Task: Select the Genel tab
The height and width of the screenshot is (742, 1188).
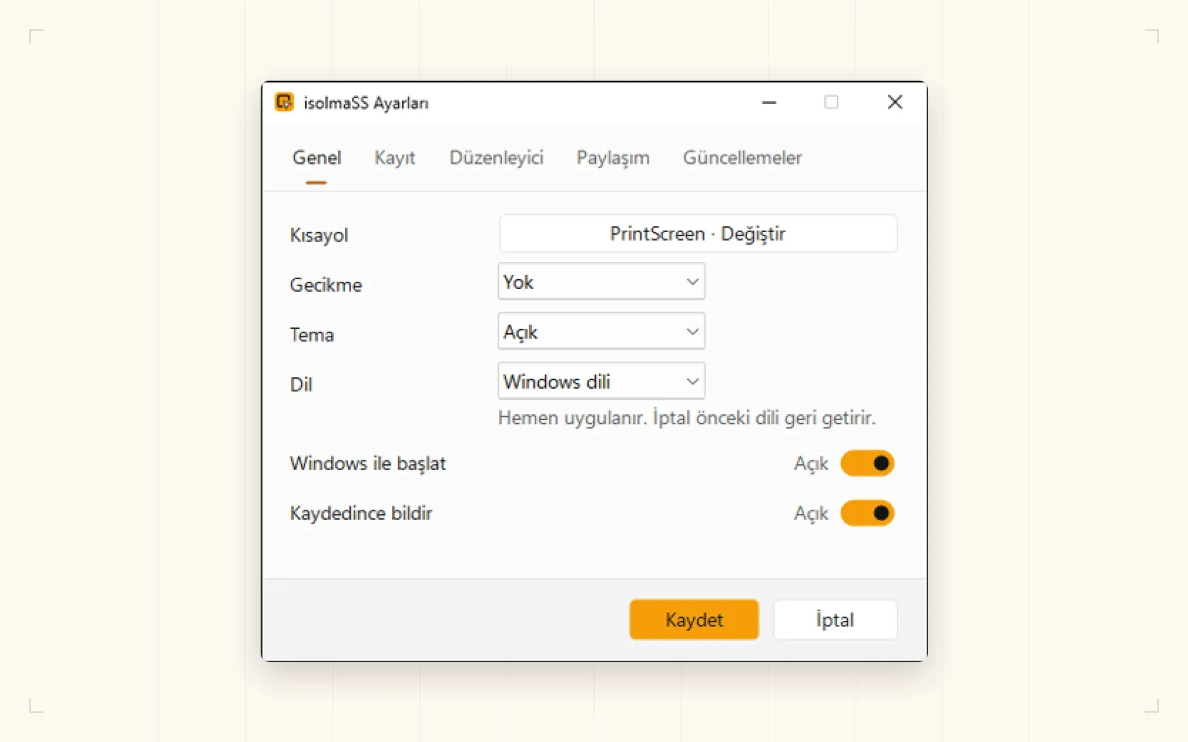Action: 317,158
